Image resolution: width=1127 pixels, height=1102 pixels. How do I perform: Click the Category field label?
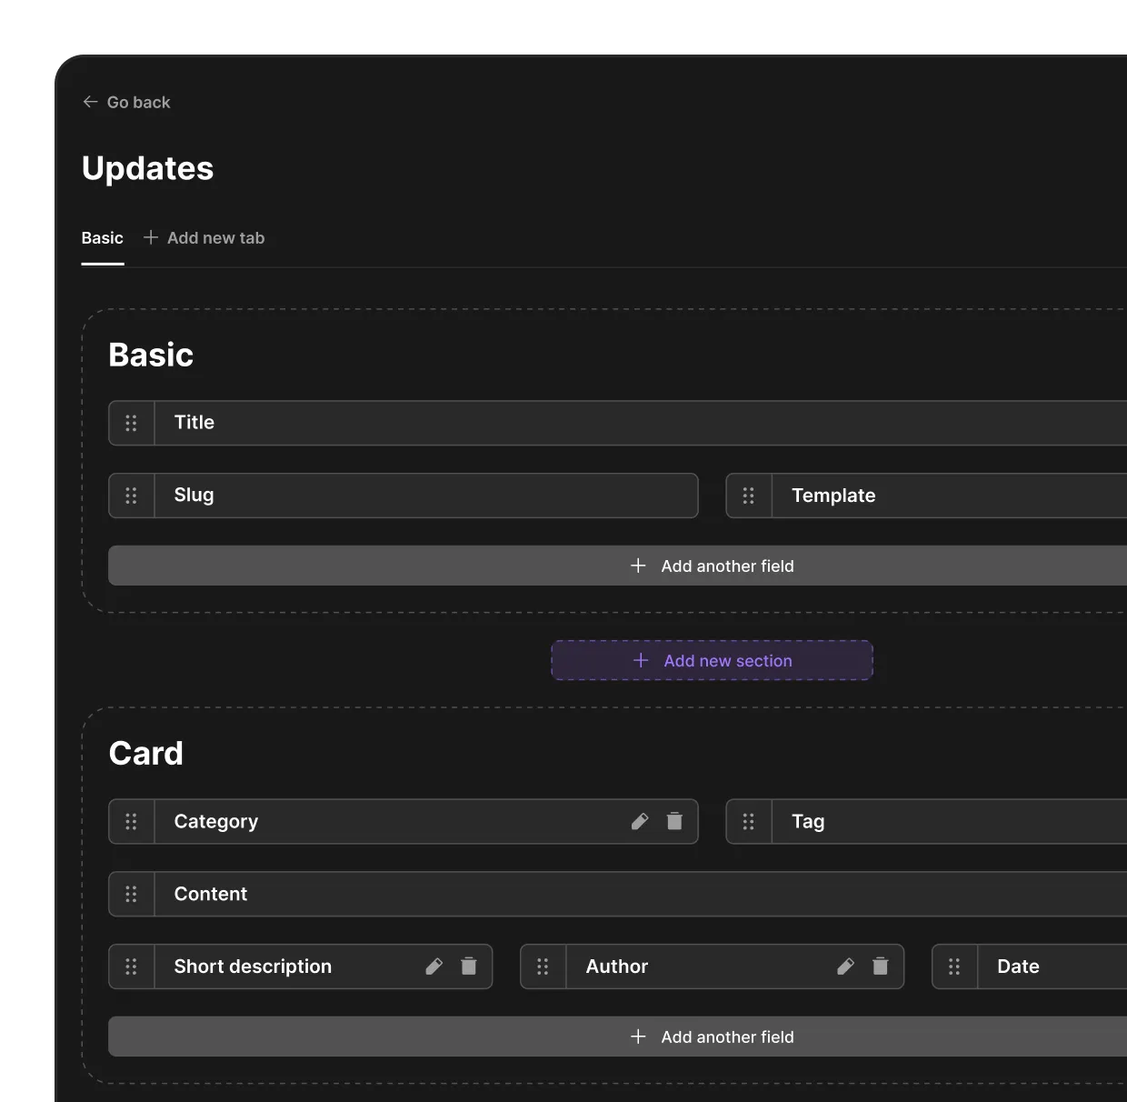[216, 822]
